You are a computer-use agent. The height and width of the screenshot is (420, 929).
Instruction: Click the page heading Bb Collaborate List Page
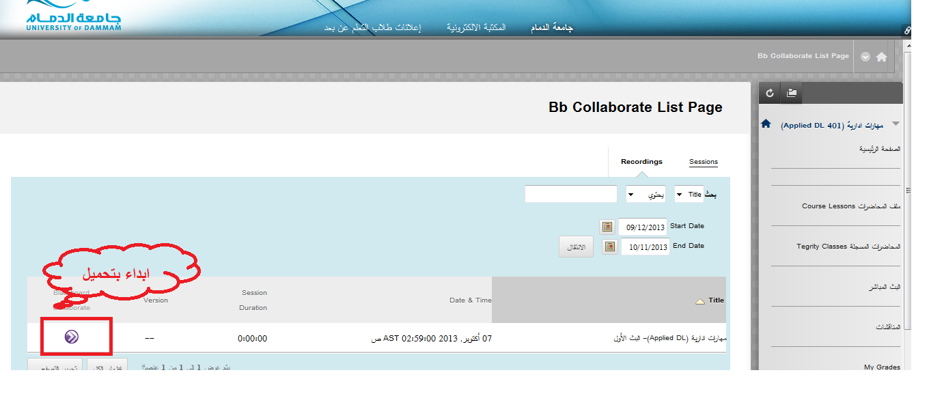[x=635, y=107]
